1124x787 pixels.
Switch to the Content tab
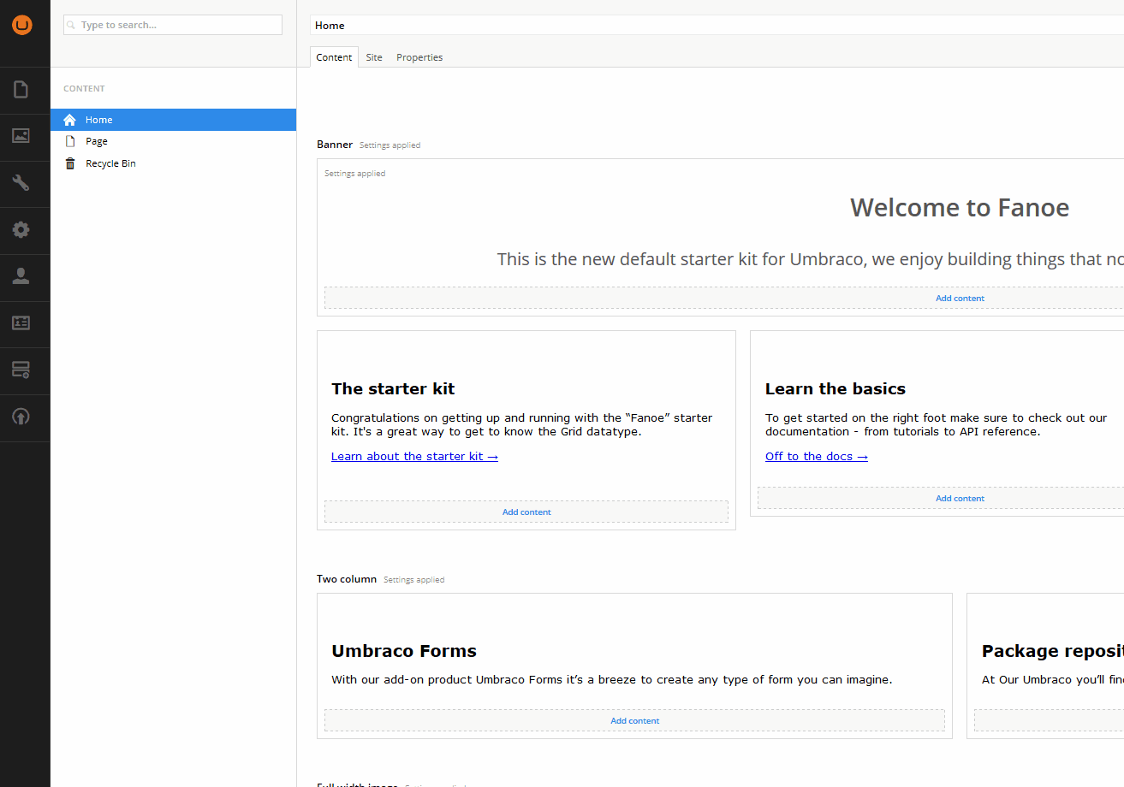pos(334,57)
